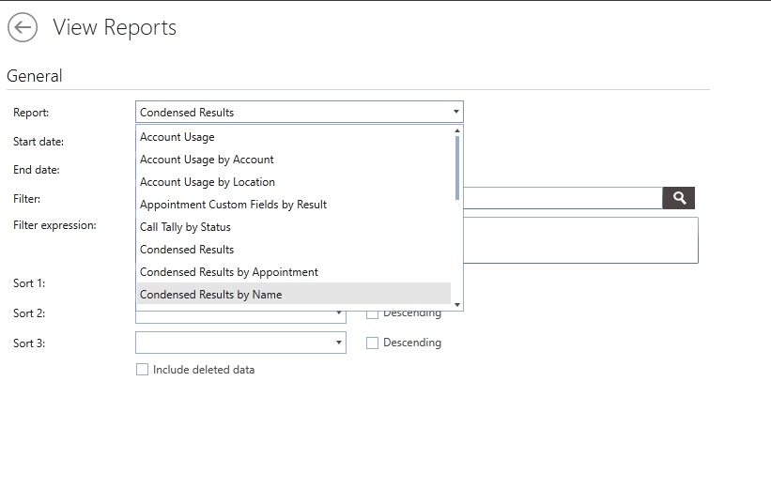Image resolution: width=771 pixels, height=488 pixels.
Task: Click the Sort 1: label
Action: [29, 283]
